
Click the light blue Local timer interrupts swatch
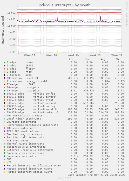pos(4,119)
